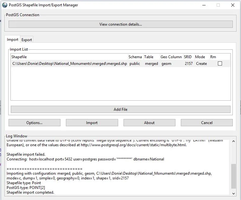Click the postgresql.org multibyte URL text

134,145
